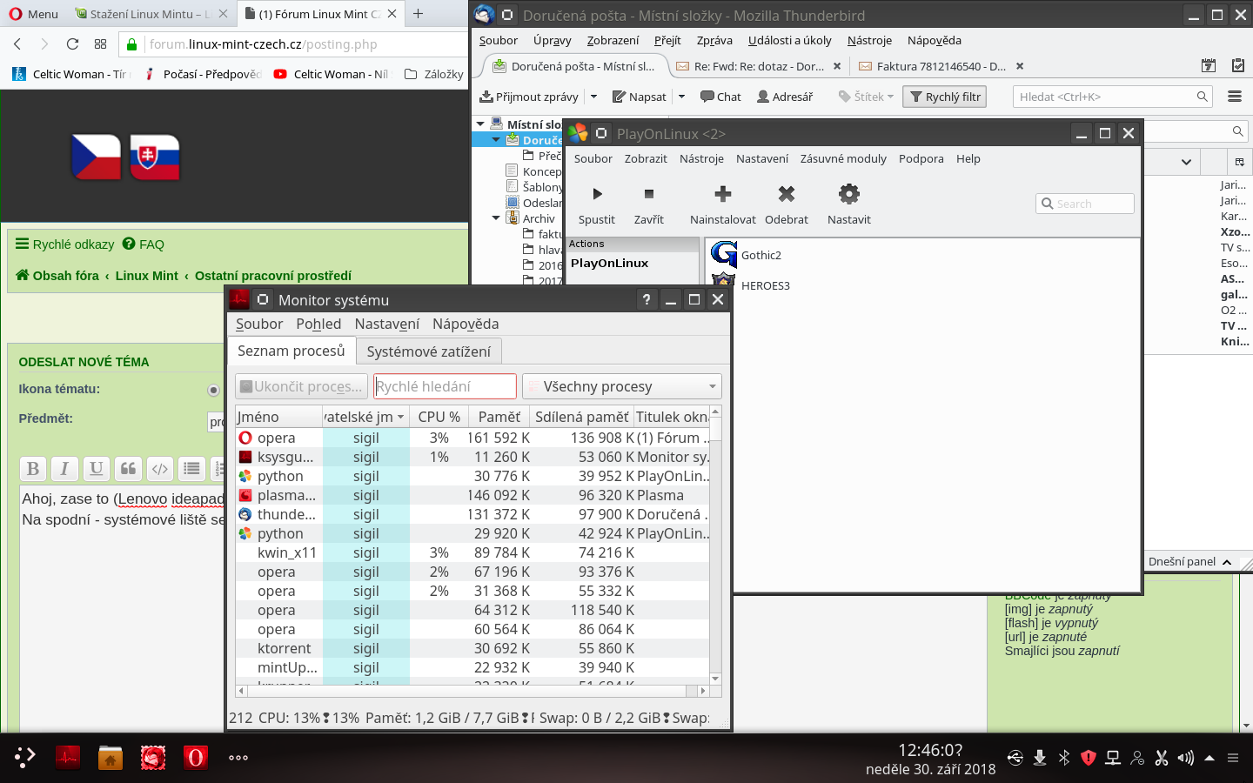Image resolution: width=1253 pixels, height=783 pixels.
Task: Switch to Faktura 7812146540 tab in Thunderbird
Action: (x=940, y=66)
